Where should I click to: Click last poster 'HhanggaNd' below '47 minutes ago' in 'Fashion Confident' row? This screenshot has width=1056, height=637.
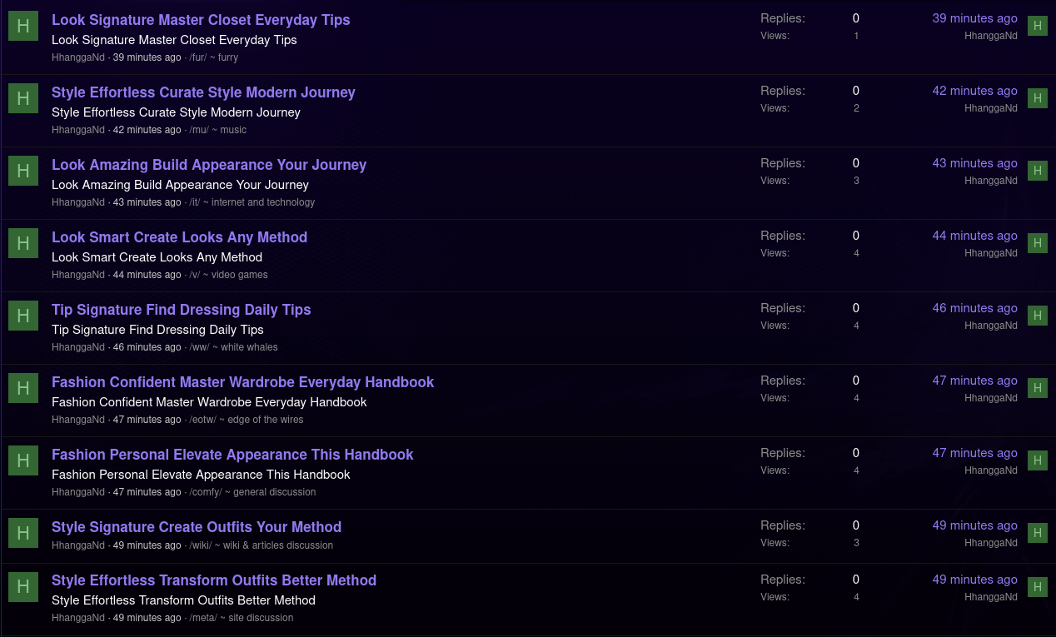point(991,398)
